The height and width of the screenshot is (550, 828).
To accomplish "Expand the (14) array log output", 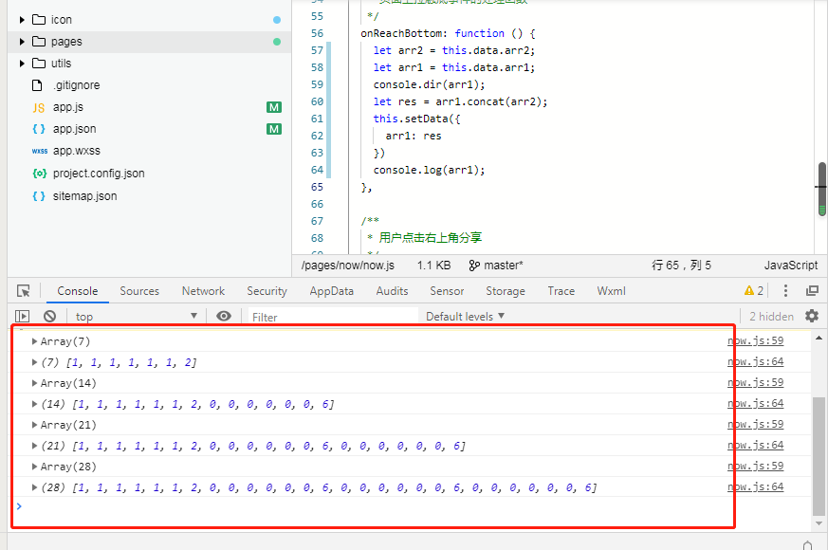I will click(x=34, y=404).
